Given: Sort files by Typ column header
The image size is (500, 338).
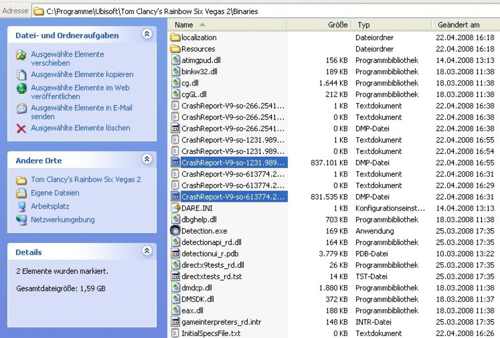Looking at the screenshot, I should [392, 25].
